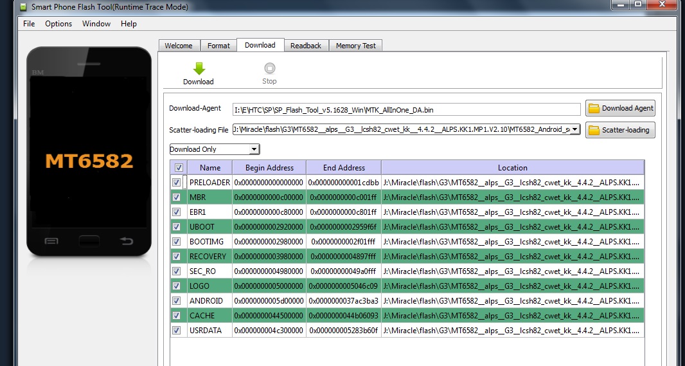Uncheck the PRELOADER checkbox
Screen dimensions: 685x366
(x=177, y=182)
